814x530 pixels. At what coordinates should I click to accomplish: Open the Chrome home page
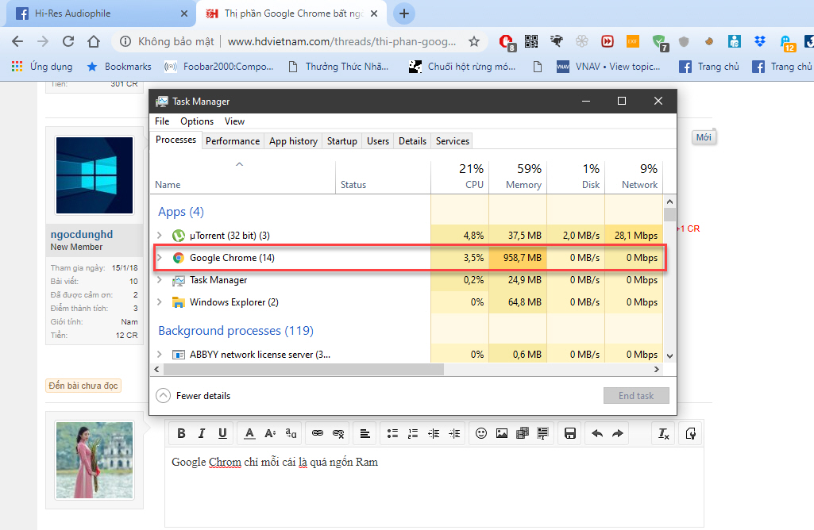click(x=94, y=41)
